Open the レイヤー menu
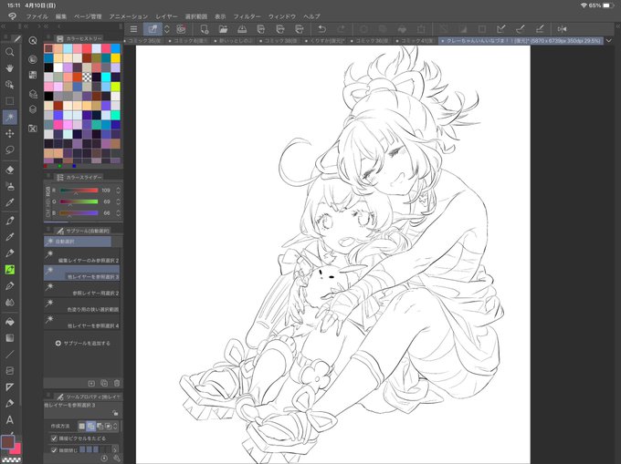Image resolution: width=621 pixels, height=464 pixels. (x=166, y=16)
